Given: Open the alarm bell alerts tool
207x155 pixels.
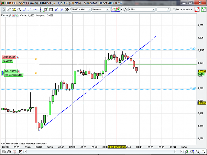Looking at the screenshot, I should (x=14, y=10).
